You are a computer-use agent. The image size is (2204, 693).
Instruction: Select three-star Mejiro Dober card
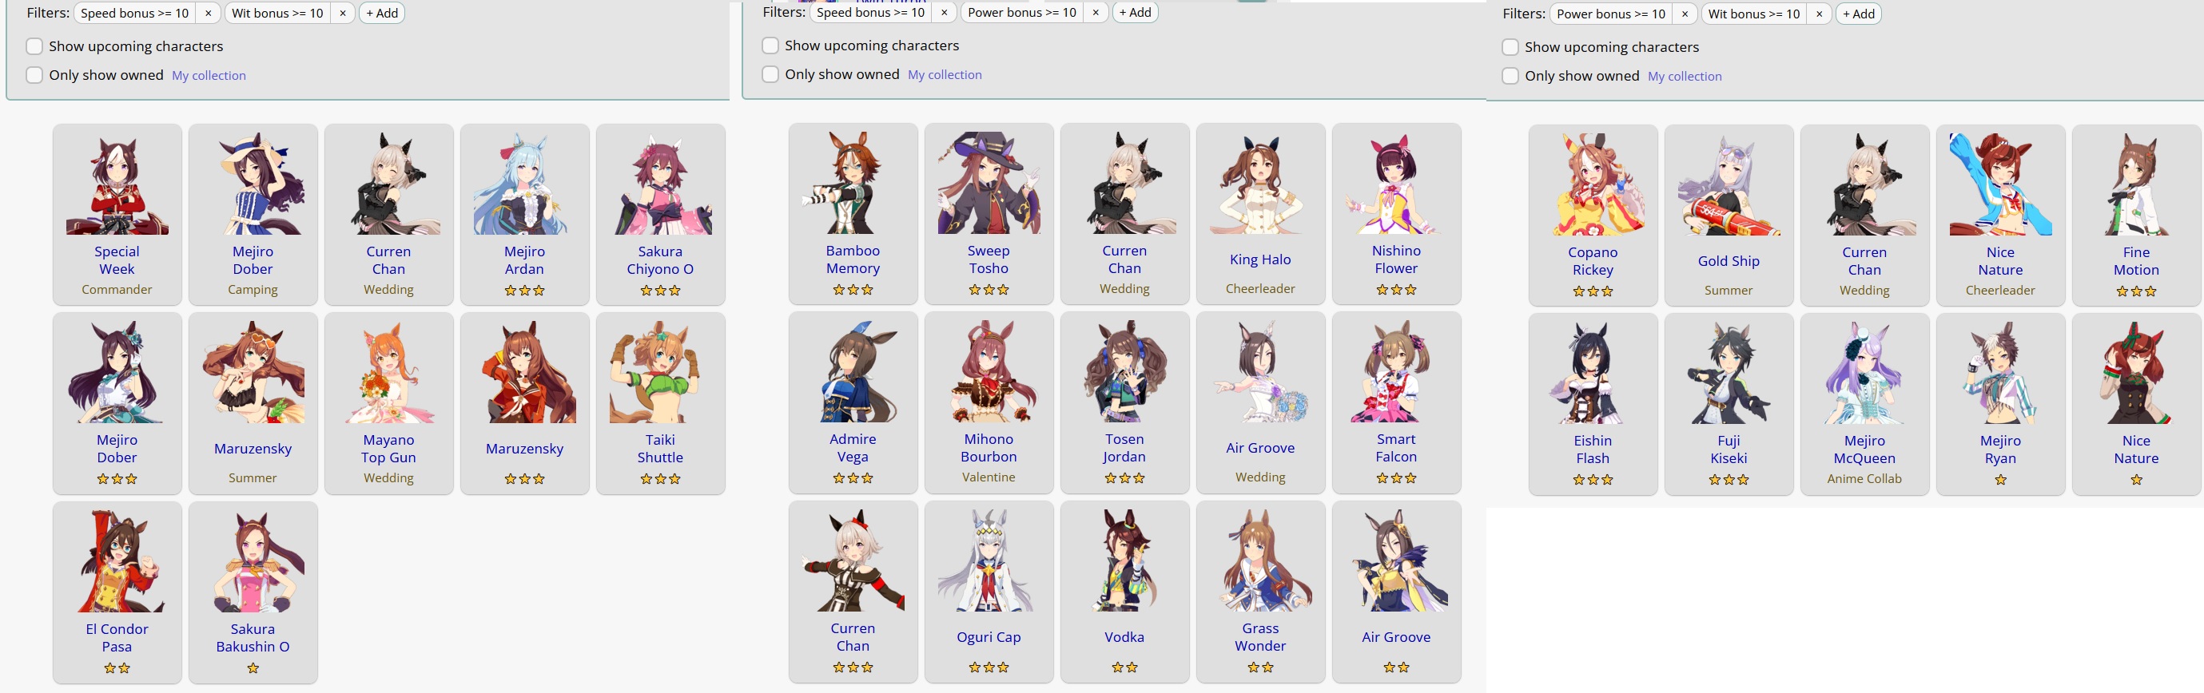pyautogui.click(x=117, y=403)
